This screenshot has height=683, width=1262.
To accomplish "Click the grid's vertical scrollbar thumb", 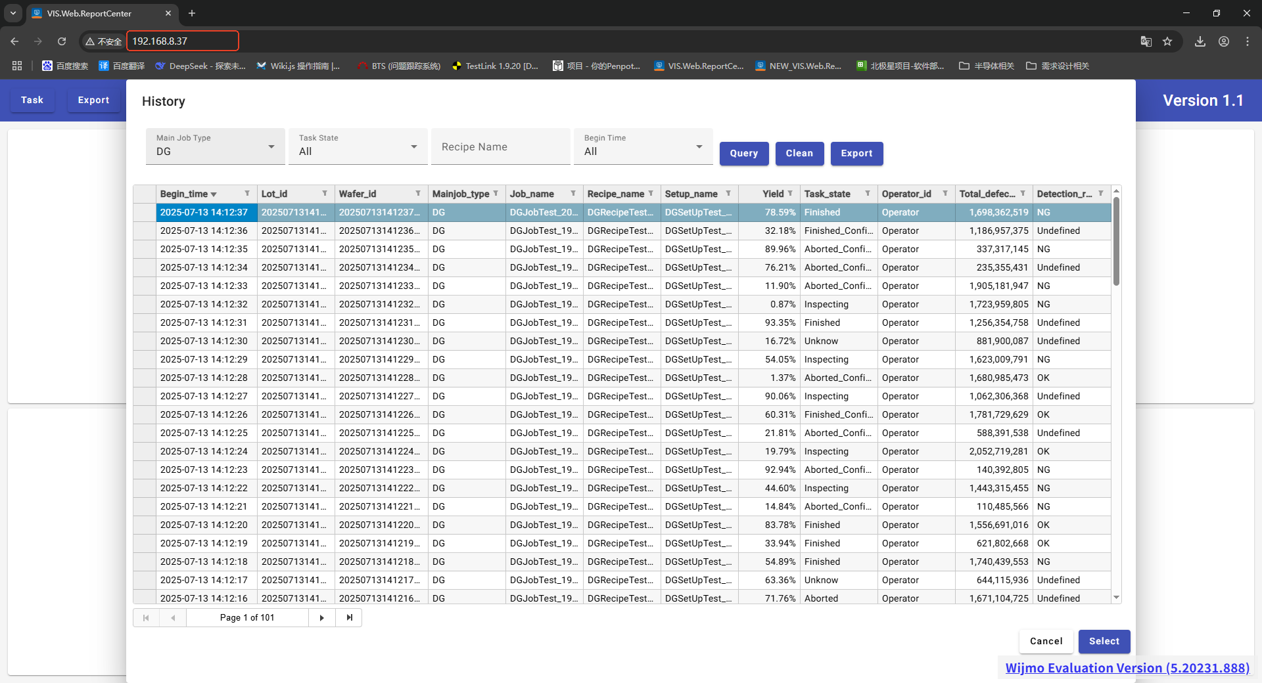I will [1116, 243].
